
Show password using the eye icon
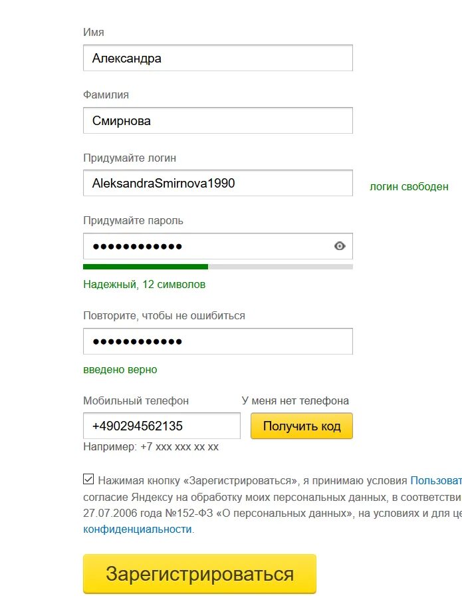340,245
